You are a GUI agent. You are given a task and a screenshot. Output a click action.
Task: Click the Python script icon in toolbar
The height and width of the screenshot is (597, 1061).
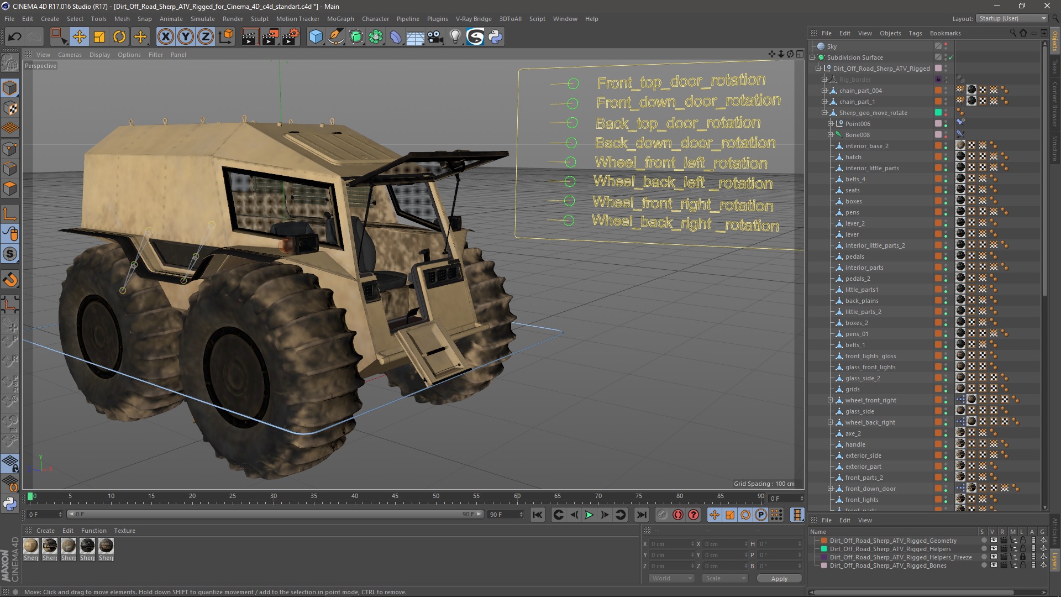495,37
